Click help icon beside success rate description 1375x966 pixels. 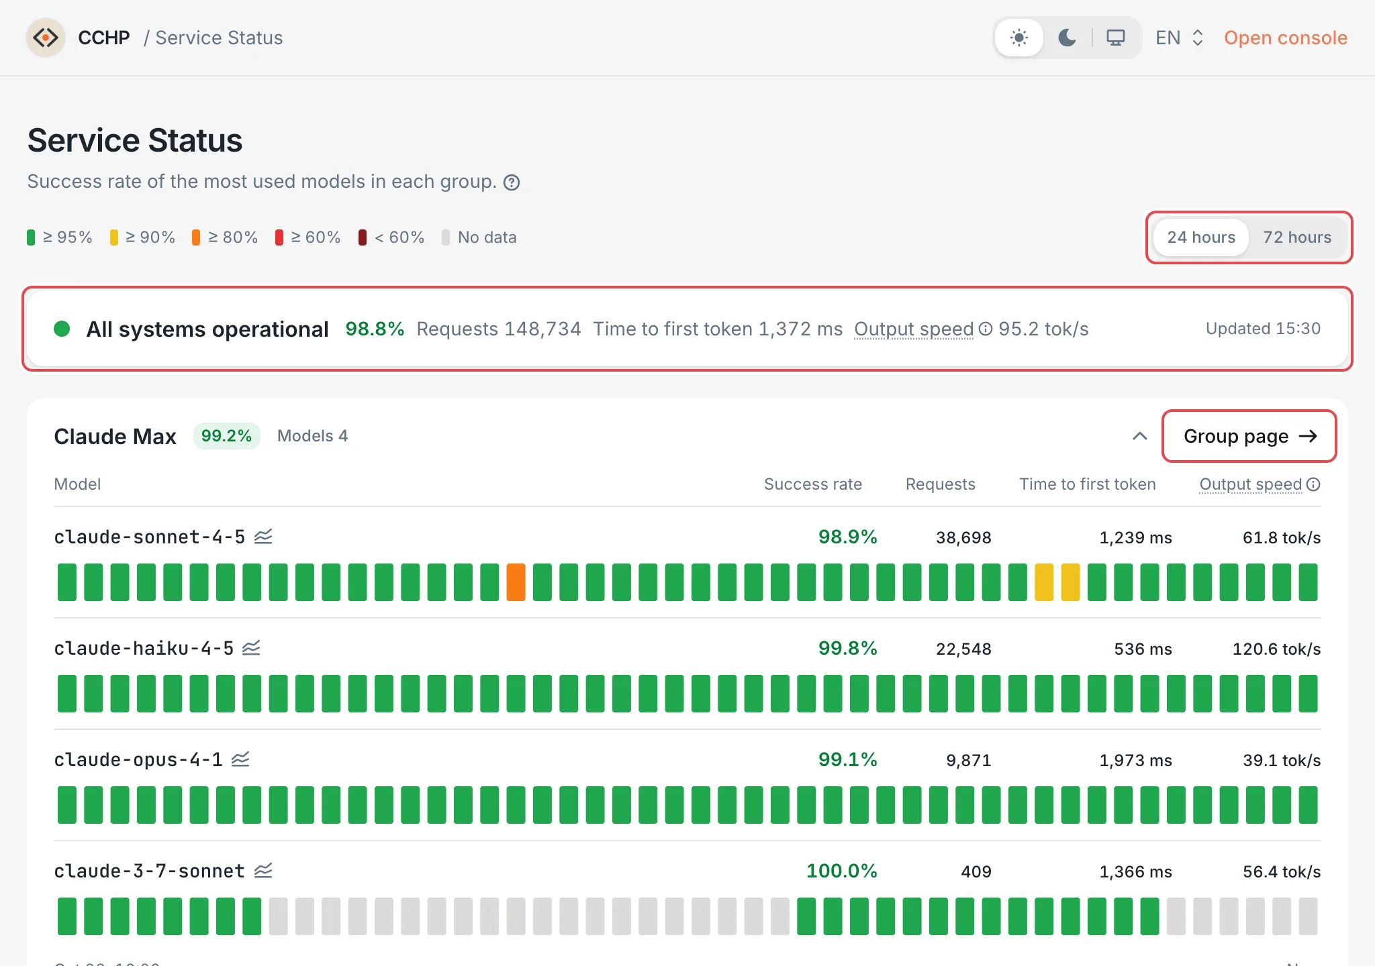pyautogui.click(x=512, y=182)
